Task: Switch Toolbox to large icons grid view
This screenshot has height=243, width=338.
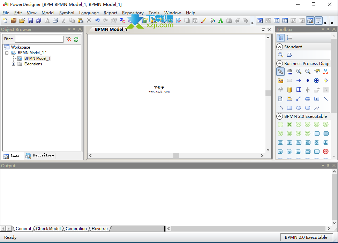Action: pos(280,38)
